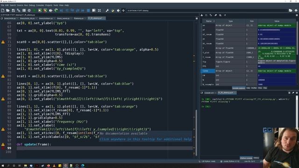Open the View menu
The width and height of the screenshot is (299, 168).
61,5
